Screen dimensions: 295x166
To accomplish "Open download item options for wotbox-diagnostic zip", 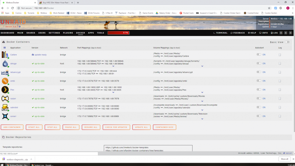I will click(31, 160).
